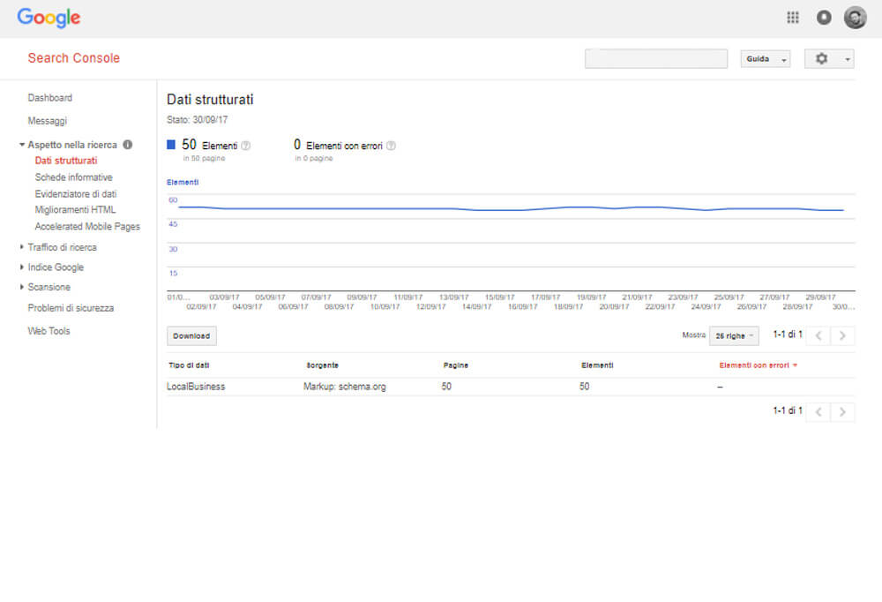Go to previous page in top pagination
The width and height of the screenshot is (882, 602).
818,335
